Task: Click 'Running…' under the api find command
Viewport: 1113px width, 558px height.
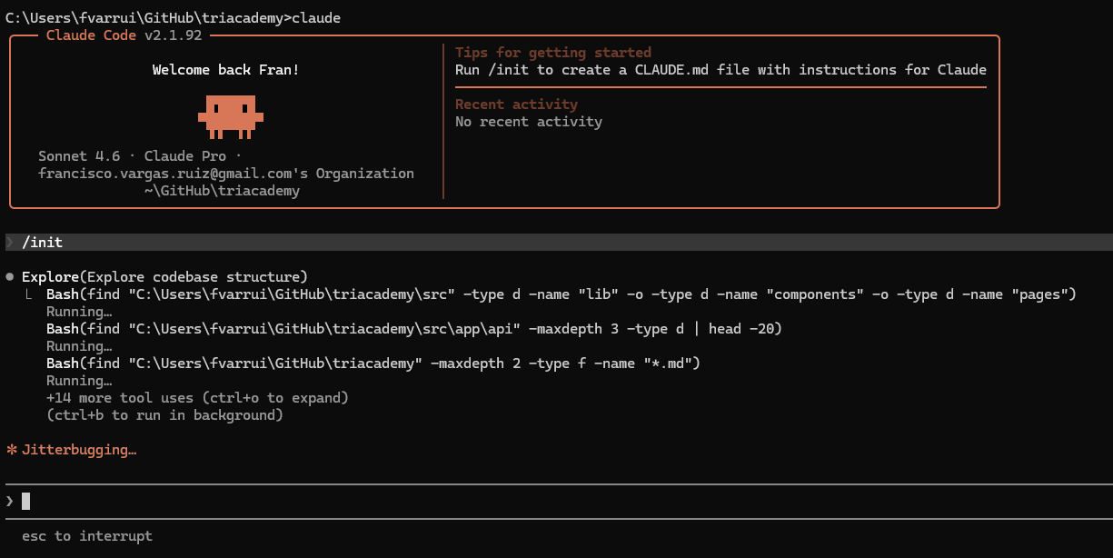Action: [79, 346]
